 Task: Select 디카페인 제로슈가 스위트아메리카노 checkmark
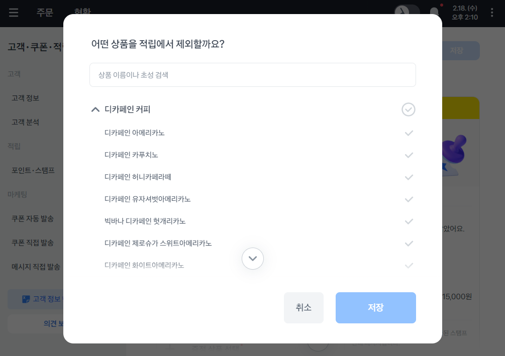click(x=409, y=244)
